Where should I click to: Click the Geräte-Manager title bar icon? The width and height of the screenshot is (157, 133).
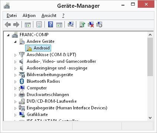[x=7, y=6]
